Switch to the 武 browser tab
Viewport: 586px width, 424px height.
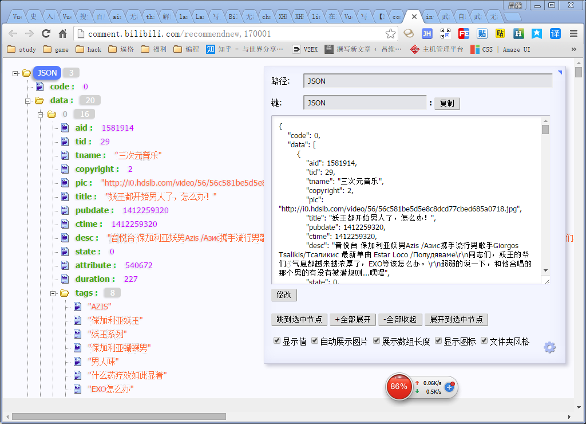[x=445, y=17]
